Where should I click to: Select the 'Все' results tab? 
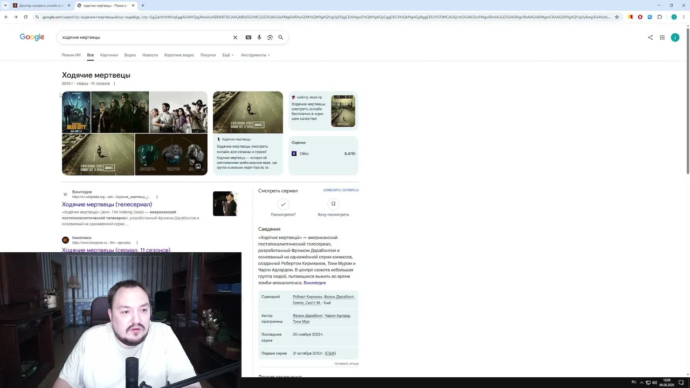pyautogui.click(x=91, y=55)
